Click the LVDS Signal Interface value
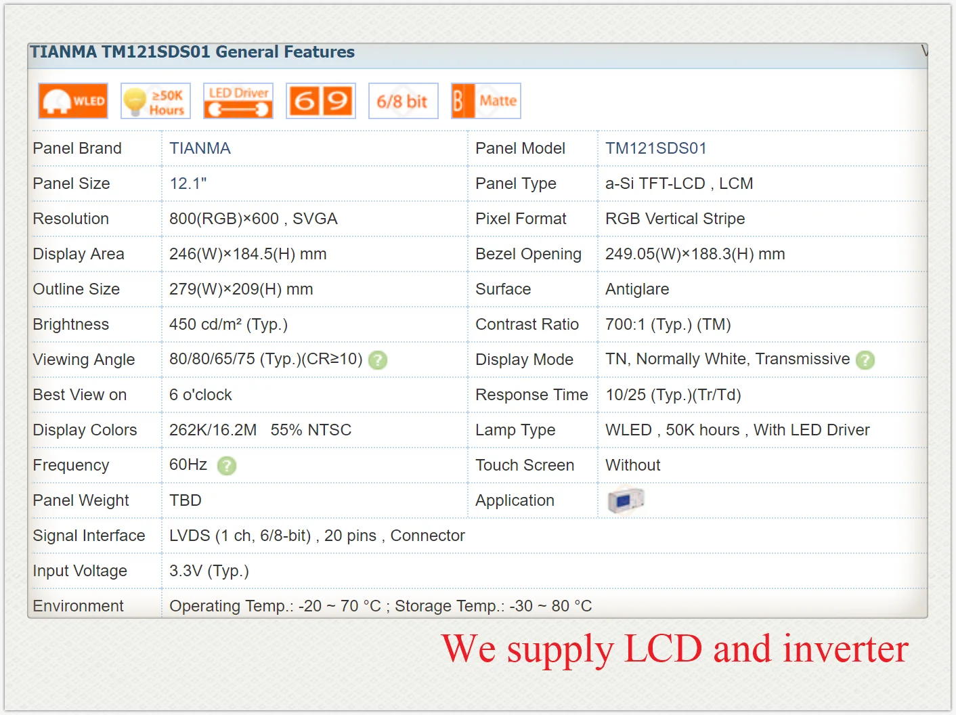Image resolution: width=956 pixels, height=715 pixels. (x=317, y=536)
